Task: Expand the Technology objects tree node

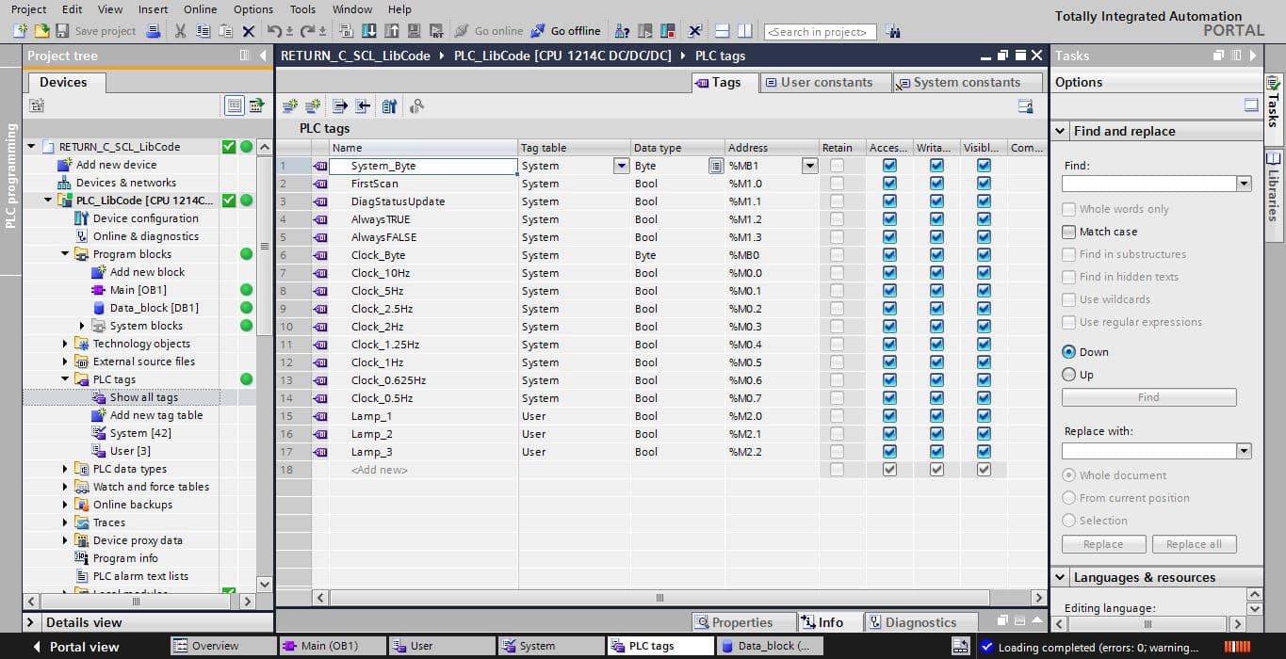Action: coord(65,345)
